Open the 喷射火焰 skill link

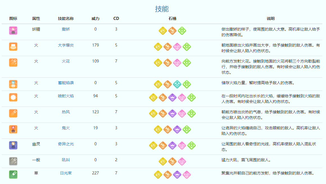point(66,96)
